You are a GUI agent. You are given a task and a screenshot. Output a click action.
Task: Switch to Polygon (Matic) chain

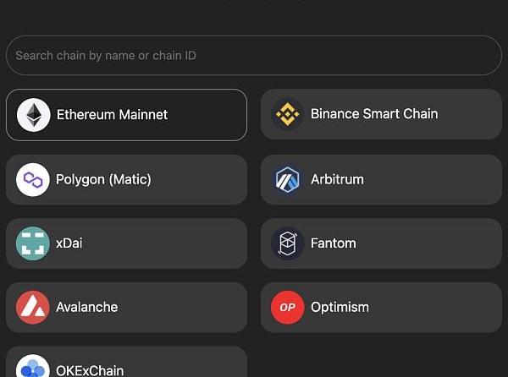click(x=103, y=179)
